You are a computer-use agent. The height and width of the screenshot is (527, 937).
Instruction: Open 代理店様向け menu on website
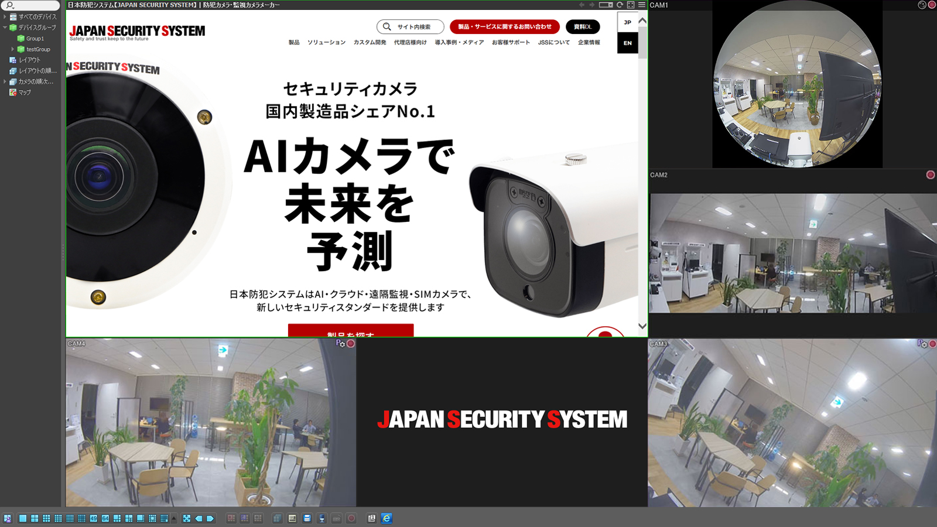coord(410,42)
